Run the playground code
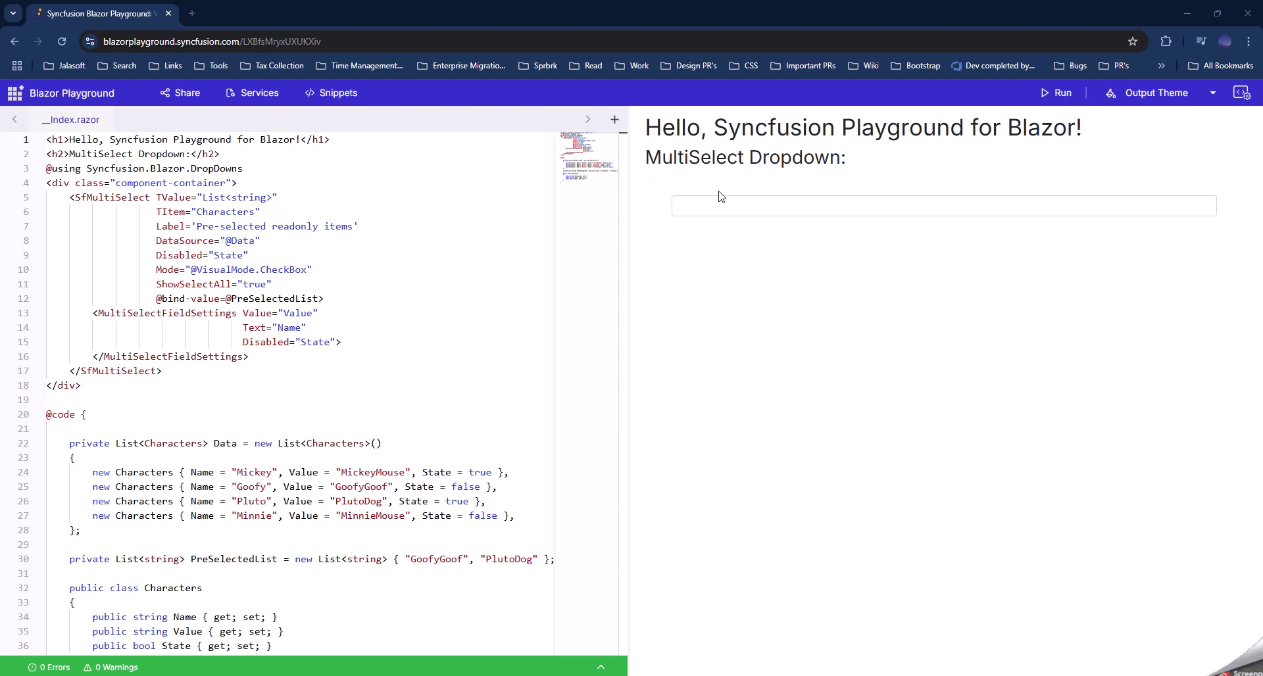Screen dimensions: 1263x676 coord(1056,93)
